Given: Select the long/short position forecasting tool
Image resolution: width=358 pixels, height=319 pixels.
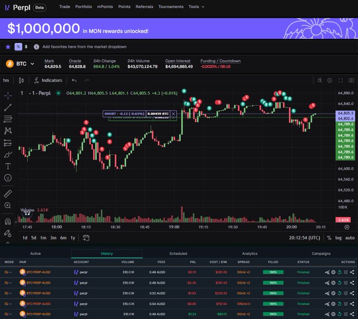Looking at the screenshot, I should click(8, 143).
